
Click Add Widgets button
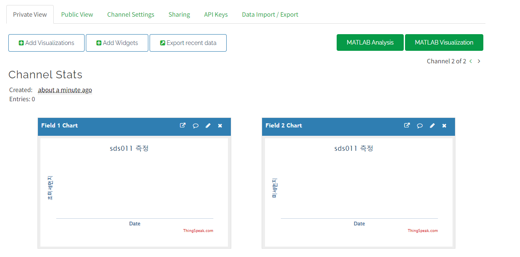point(117,43)
